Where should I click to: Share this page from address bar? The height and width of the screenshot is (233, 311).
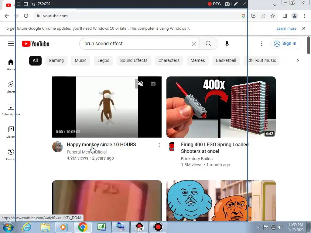263,16
